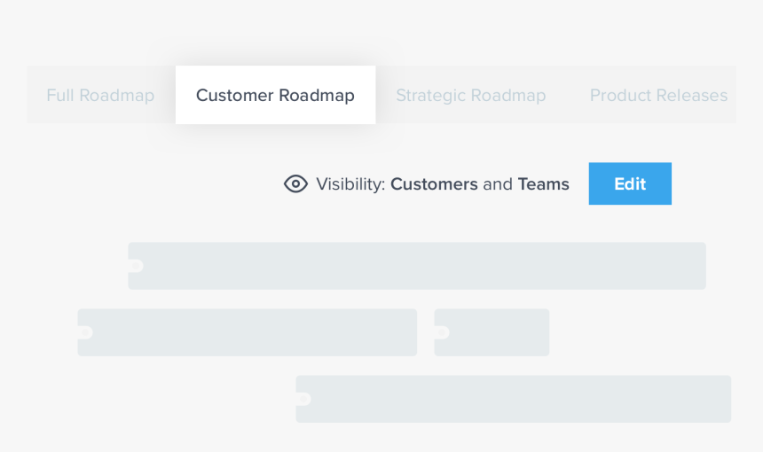Viewport: 763px width, 452px height.
Task: Click the right end of the longest bar
Action: coord(699,266)
